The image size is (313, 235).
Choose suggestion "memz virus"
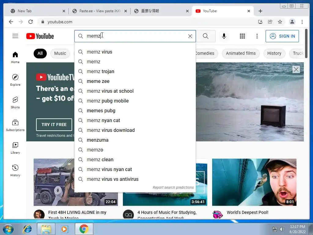click(135, 52)
